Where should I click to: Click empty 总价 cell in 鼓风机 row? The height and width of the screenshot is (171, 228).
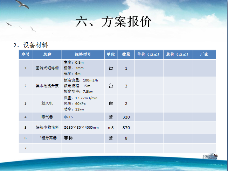(178, 104)
